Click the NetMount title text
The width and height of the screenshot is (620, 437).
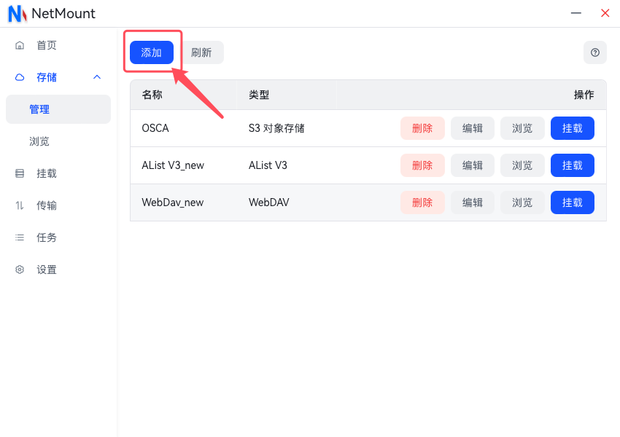[63, 13]
